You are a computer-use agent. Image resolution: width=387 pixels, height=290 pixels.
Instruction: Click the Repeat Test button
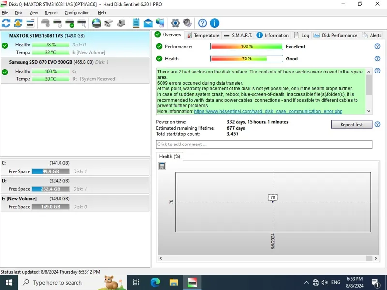point(352,125)
